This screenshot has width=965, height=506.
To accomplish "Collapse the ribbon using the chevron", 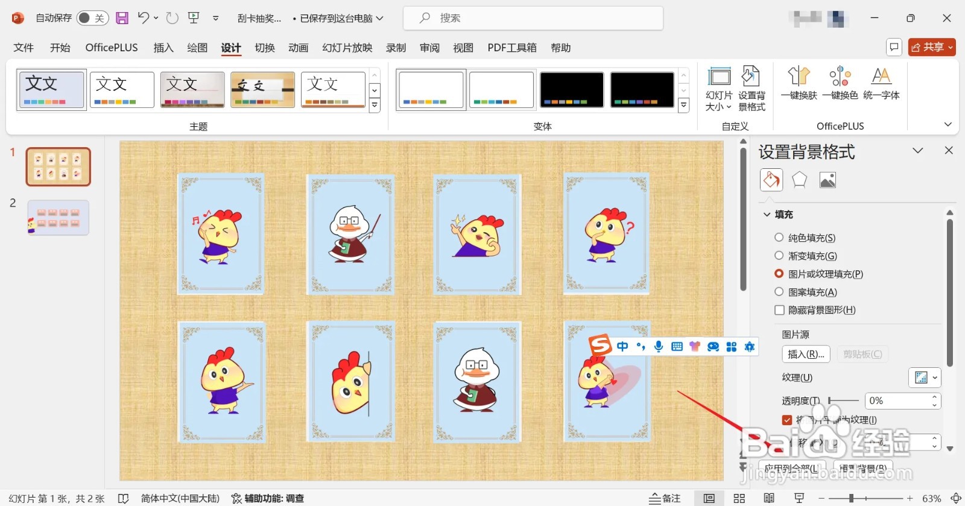I will (948, 125).
